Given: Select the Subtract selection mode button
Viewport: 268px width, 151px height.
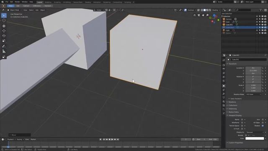Looking at the screenshot, I should [26, 6].
